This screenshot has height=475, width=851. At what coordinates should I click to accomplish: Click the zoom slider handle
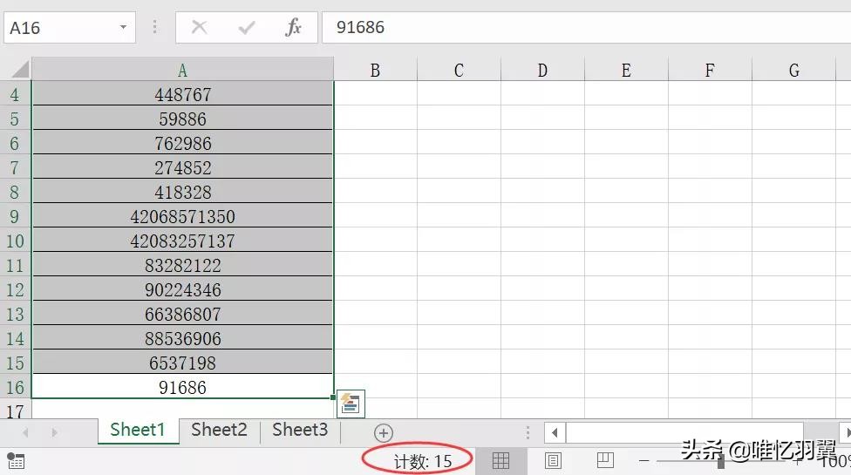[x=721, y=461]
